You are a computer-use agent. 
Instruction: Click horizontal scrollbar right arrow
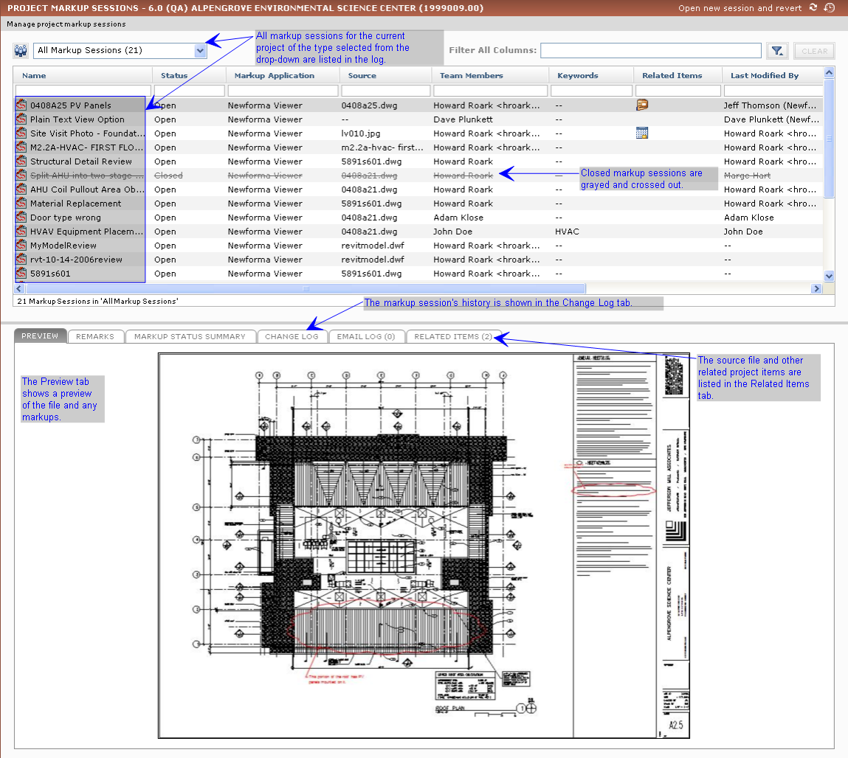pyautogui.click(x=816, y=289)
